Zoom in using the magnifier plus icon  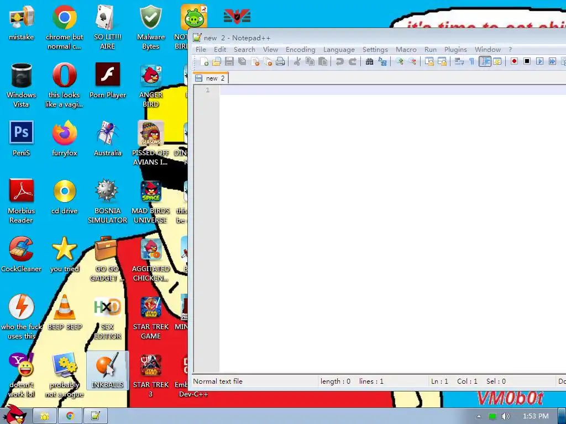pyautogui.click(x=399, y=62)
